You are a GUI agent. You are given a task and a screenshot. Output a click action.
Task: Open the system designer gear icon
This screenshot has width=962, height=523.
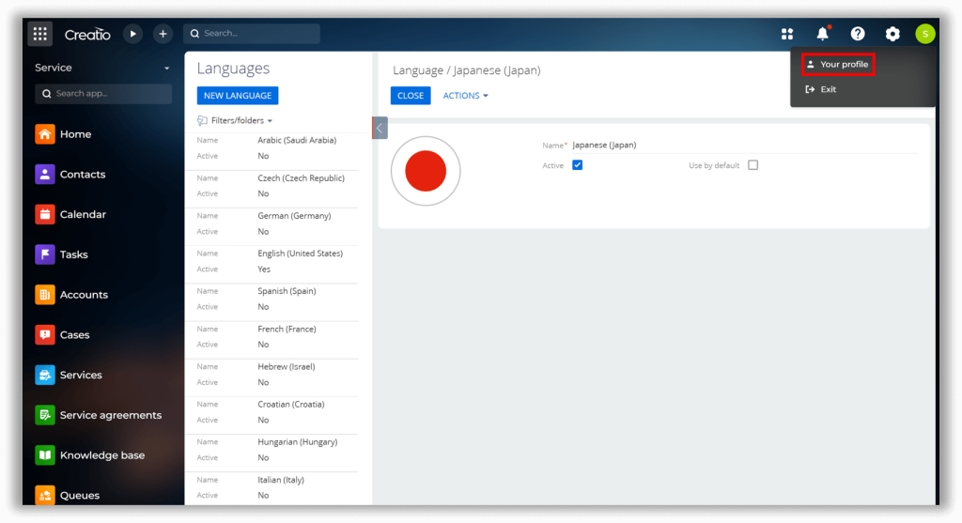click(x=892, y=34)
